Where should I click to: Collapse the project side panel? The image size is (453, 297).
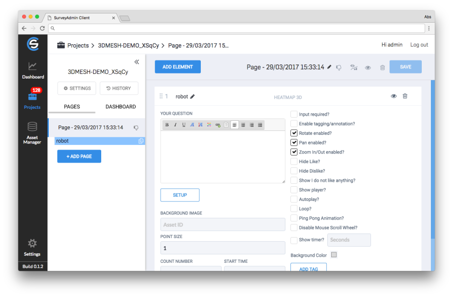(x=136, y=62)
